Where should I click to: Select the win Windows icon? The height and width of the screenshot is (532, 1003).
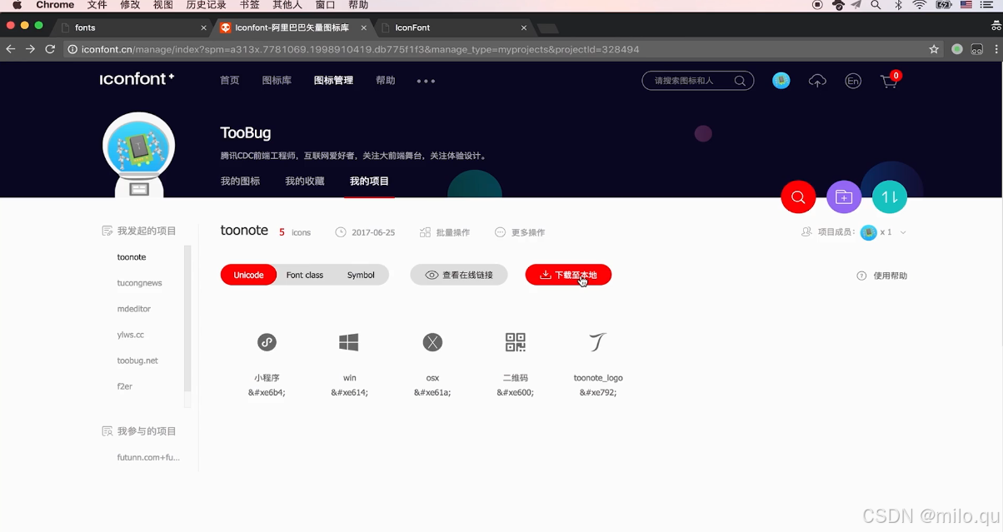coord(349,342)
